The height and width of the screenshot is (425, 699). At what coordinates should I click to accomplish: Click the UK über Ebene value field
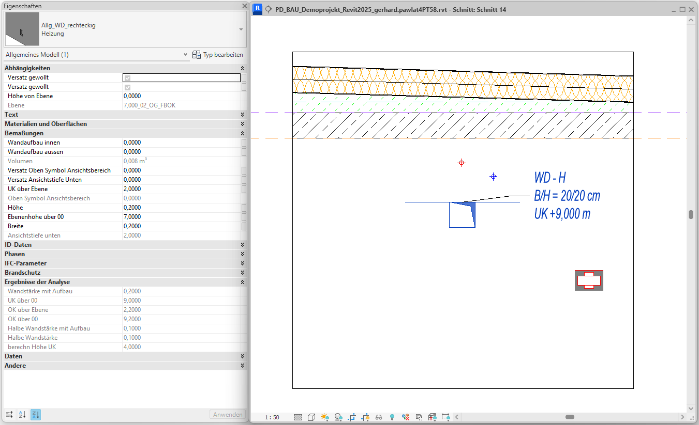click(181, 189)
